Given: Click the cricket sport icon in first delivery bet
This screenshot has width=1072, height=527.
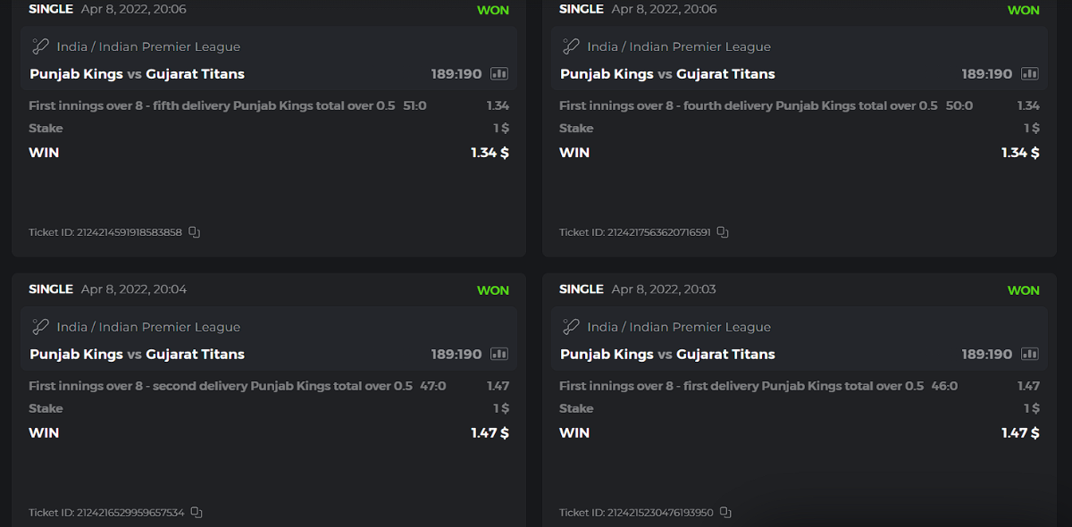Looking at the screenshot, I should tap(571, 327).
